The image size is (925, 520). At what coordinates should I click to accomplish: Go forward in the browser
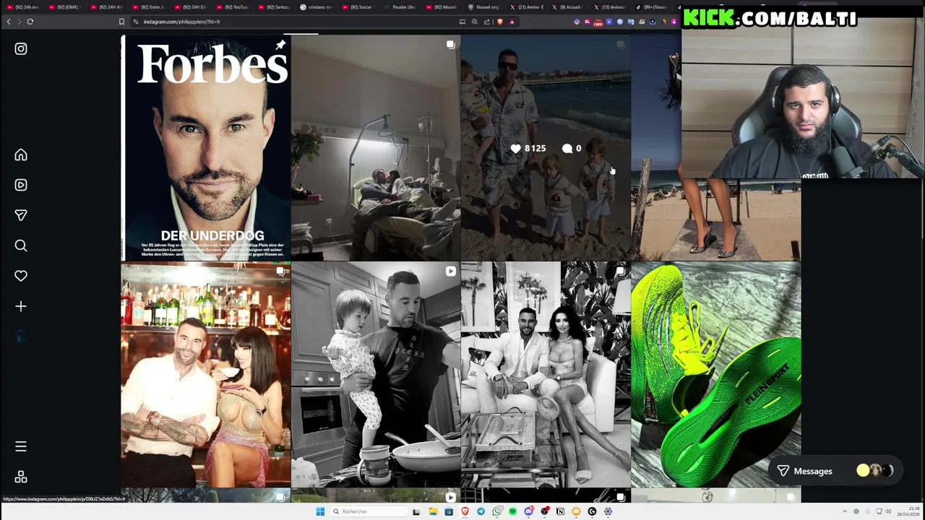coord(19,22)
